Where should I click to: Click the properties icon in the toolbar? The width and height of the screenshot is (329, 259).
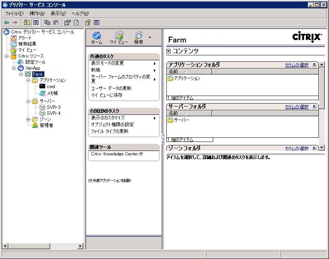(x=67, y=23)
